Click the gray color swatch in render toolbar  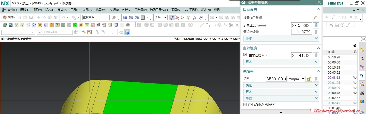(143, 18)
